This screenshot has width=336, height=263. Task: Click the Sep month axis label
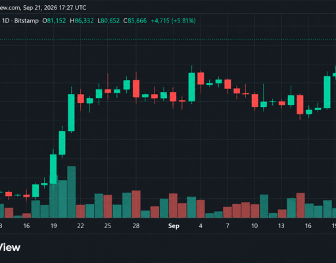coord(174,226)
